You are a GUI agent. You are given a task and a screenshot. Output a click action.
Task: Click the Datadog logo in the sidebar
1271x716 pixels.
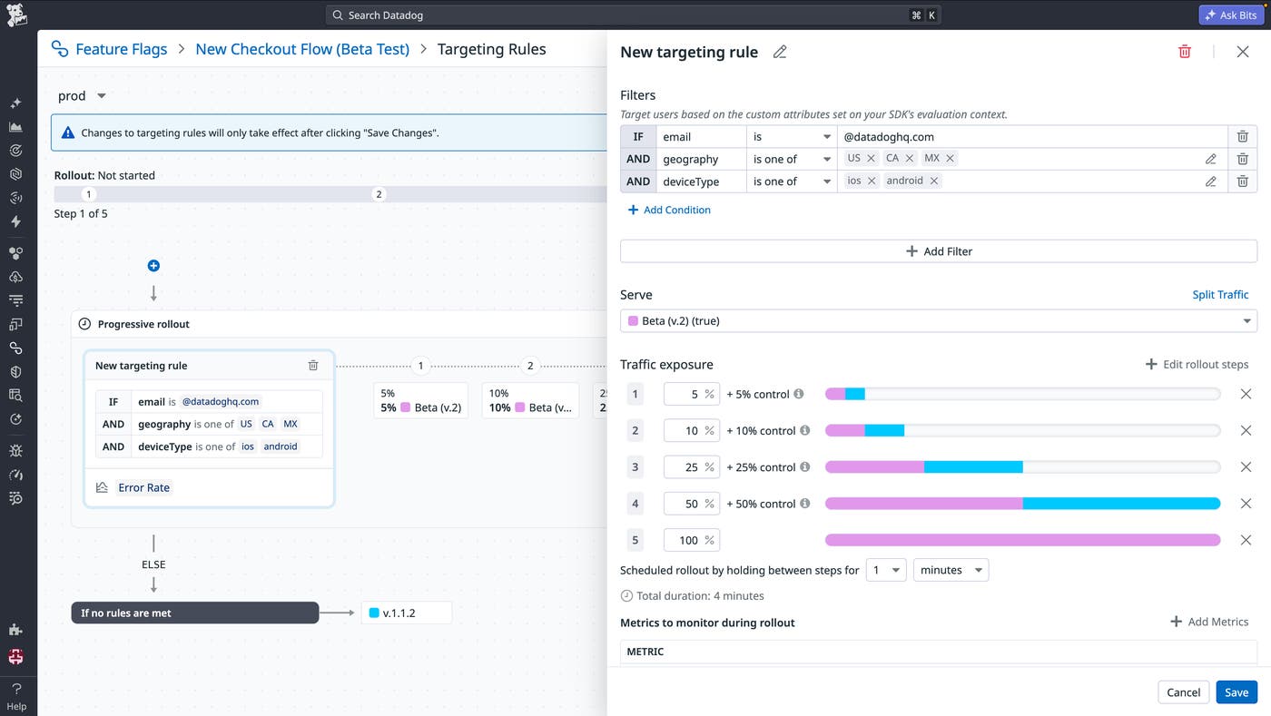click(16, 15)
